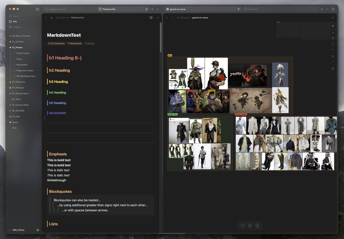Open the Hello_Notes! vault switcher
The image size is (344, 239).
17,230
